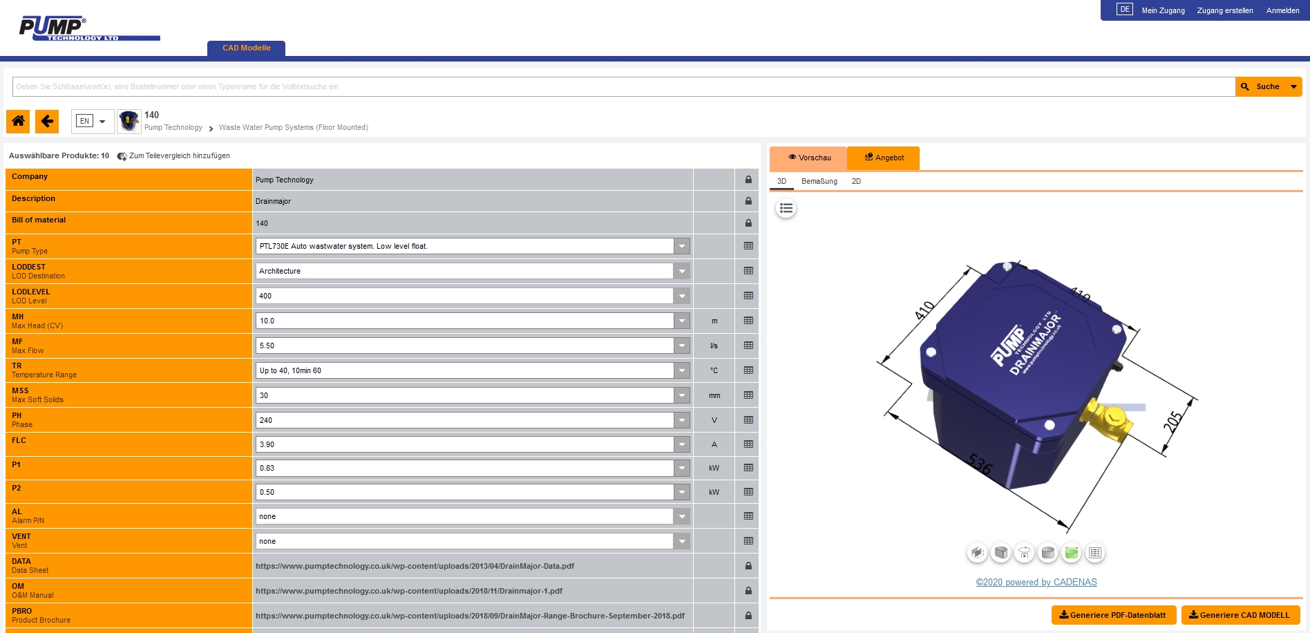
Task: Open the table icon for Alarm P/N row
Action: tap(748, 516)
